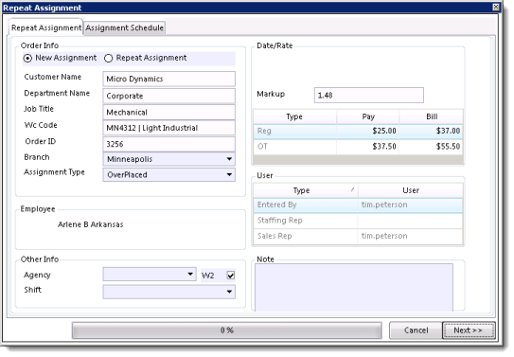Click the Department Name field Corporate
The width and height of the screenshot is (514, 357).
[x=168, y=96]
